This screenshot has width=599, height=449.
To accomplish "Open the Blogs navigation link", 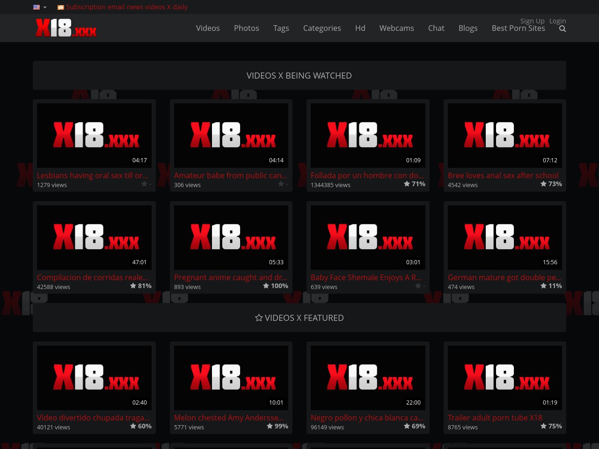I will [x=468, y=28].
